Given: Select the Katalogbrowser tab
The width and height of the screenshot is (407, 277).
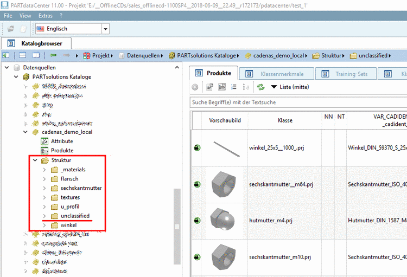Looking at the screenshot, I should [36, 43].
